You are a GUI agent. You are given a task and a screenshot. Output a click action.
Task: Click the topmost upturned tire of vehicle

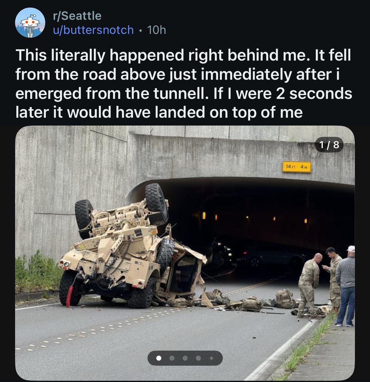[x=156, y=202]
